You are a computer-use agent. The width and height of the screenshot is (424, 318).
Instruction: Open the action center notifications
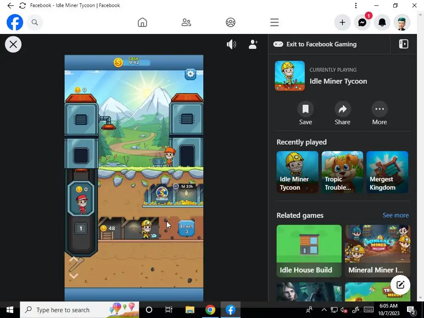[x=411, y=310]
